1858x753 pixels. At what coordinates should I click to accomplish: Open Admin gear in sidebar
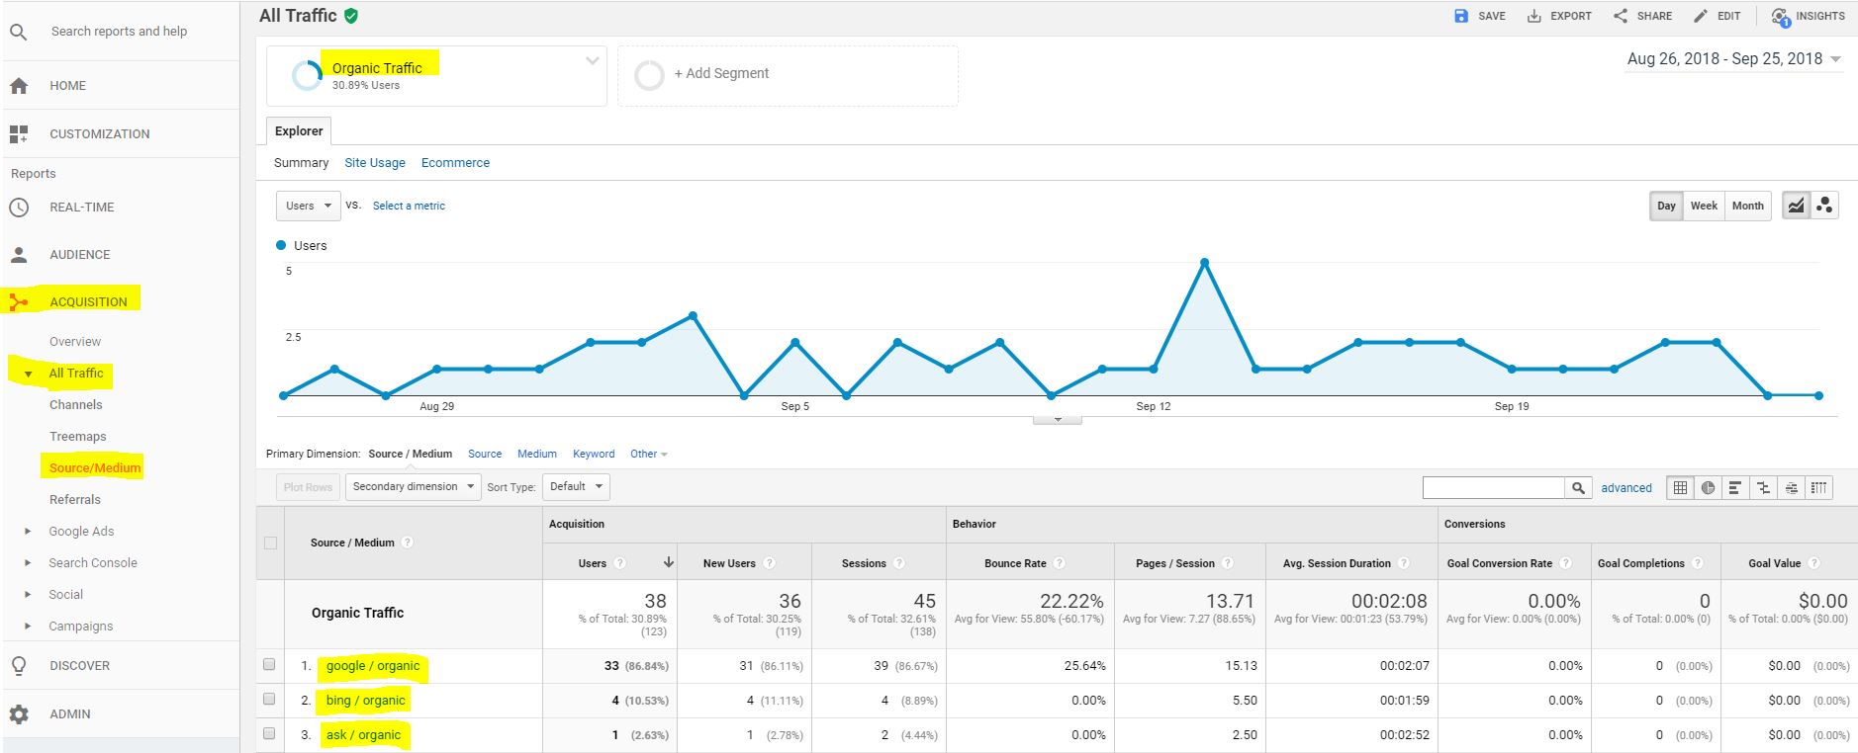[19, 713]
